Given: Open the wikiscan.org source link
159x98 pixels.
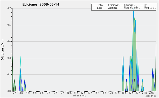Looking at the screenshot, I should pyautogui.click(x=79, y=96).
